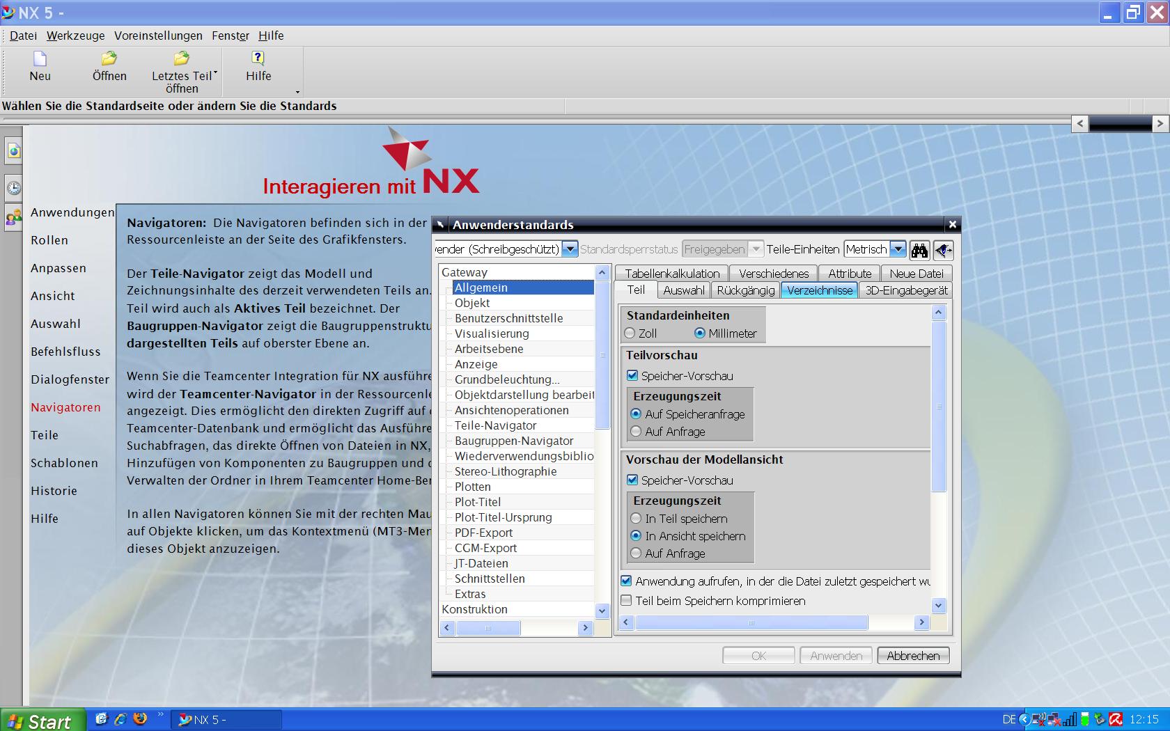Click the Letztes Teil öffnen icon
This screenshot has height=731, width=1170.
181,58
